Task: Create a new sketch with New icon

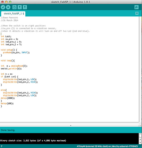Action: coord(14,7)
